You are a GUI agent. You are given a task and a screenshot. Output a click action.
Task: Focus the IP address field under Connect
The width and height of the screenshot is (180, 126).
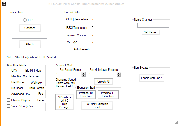coord(30,36)
